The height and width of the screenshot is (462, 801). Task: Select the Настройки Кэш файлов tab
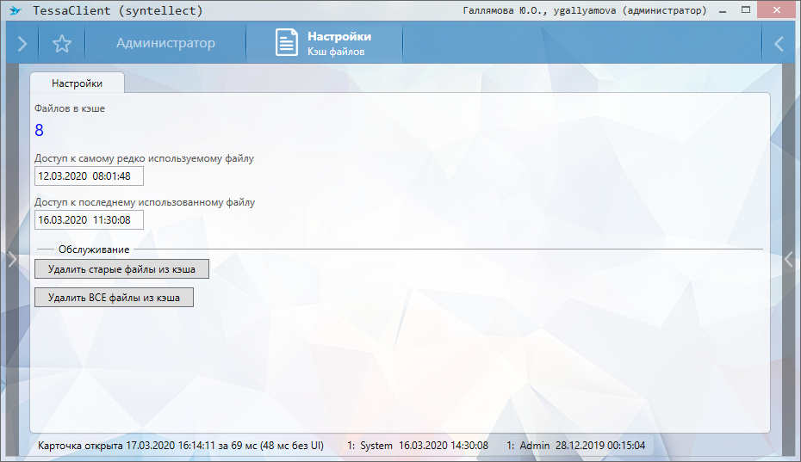324,43
